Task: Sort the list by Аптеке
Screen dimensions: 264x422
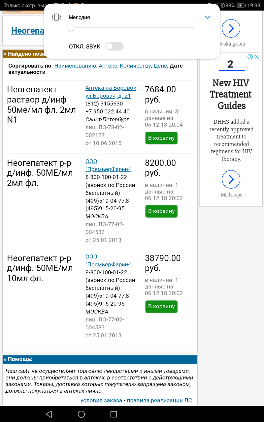Action: 108,66
